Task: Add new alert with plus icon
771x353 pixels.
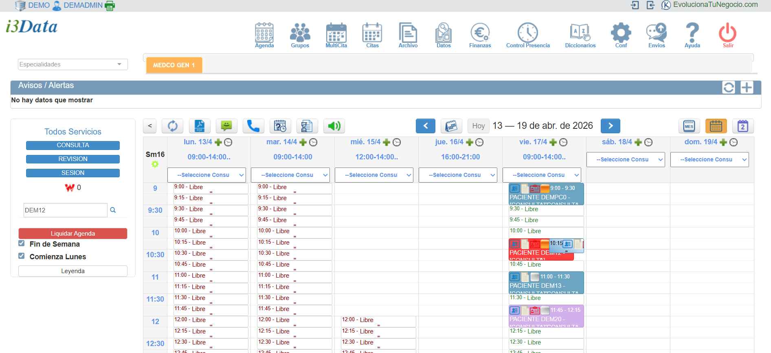Action: [x=747, y=88]
